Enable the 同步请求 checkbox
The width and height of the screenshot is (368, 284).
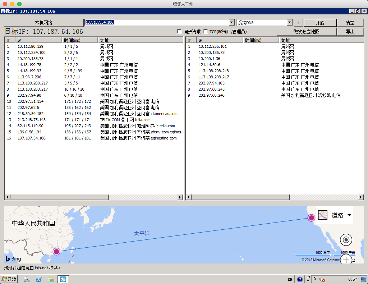180,32
